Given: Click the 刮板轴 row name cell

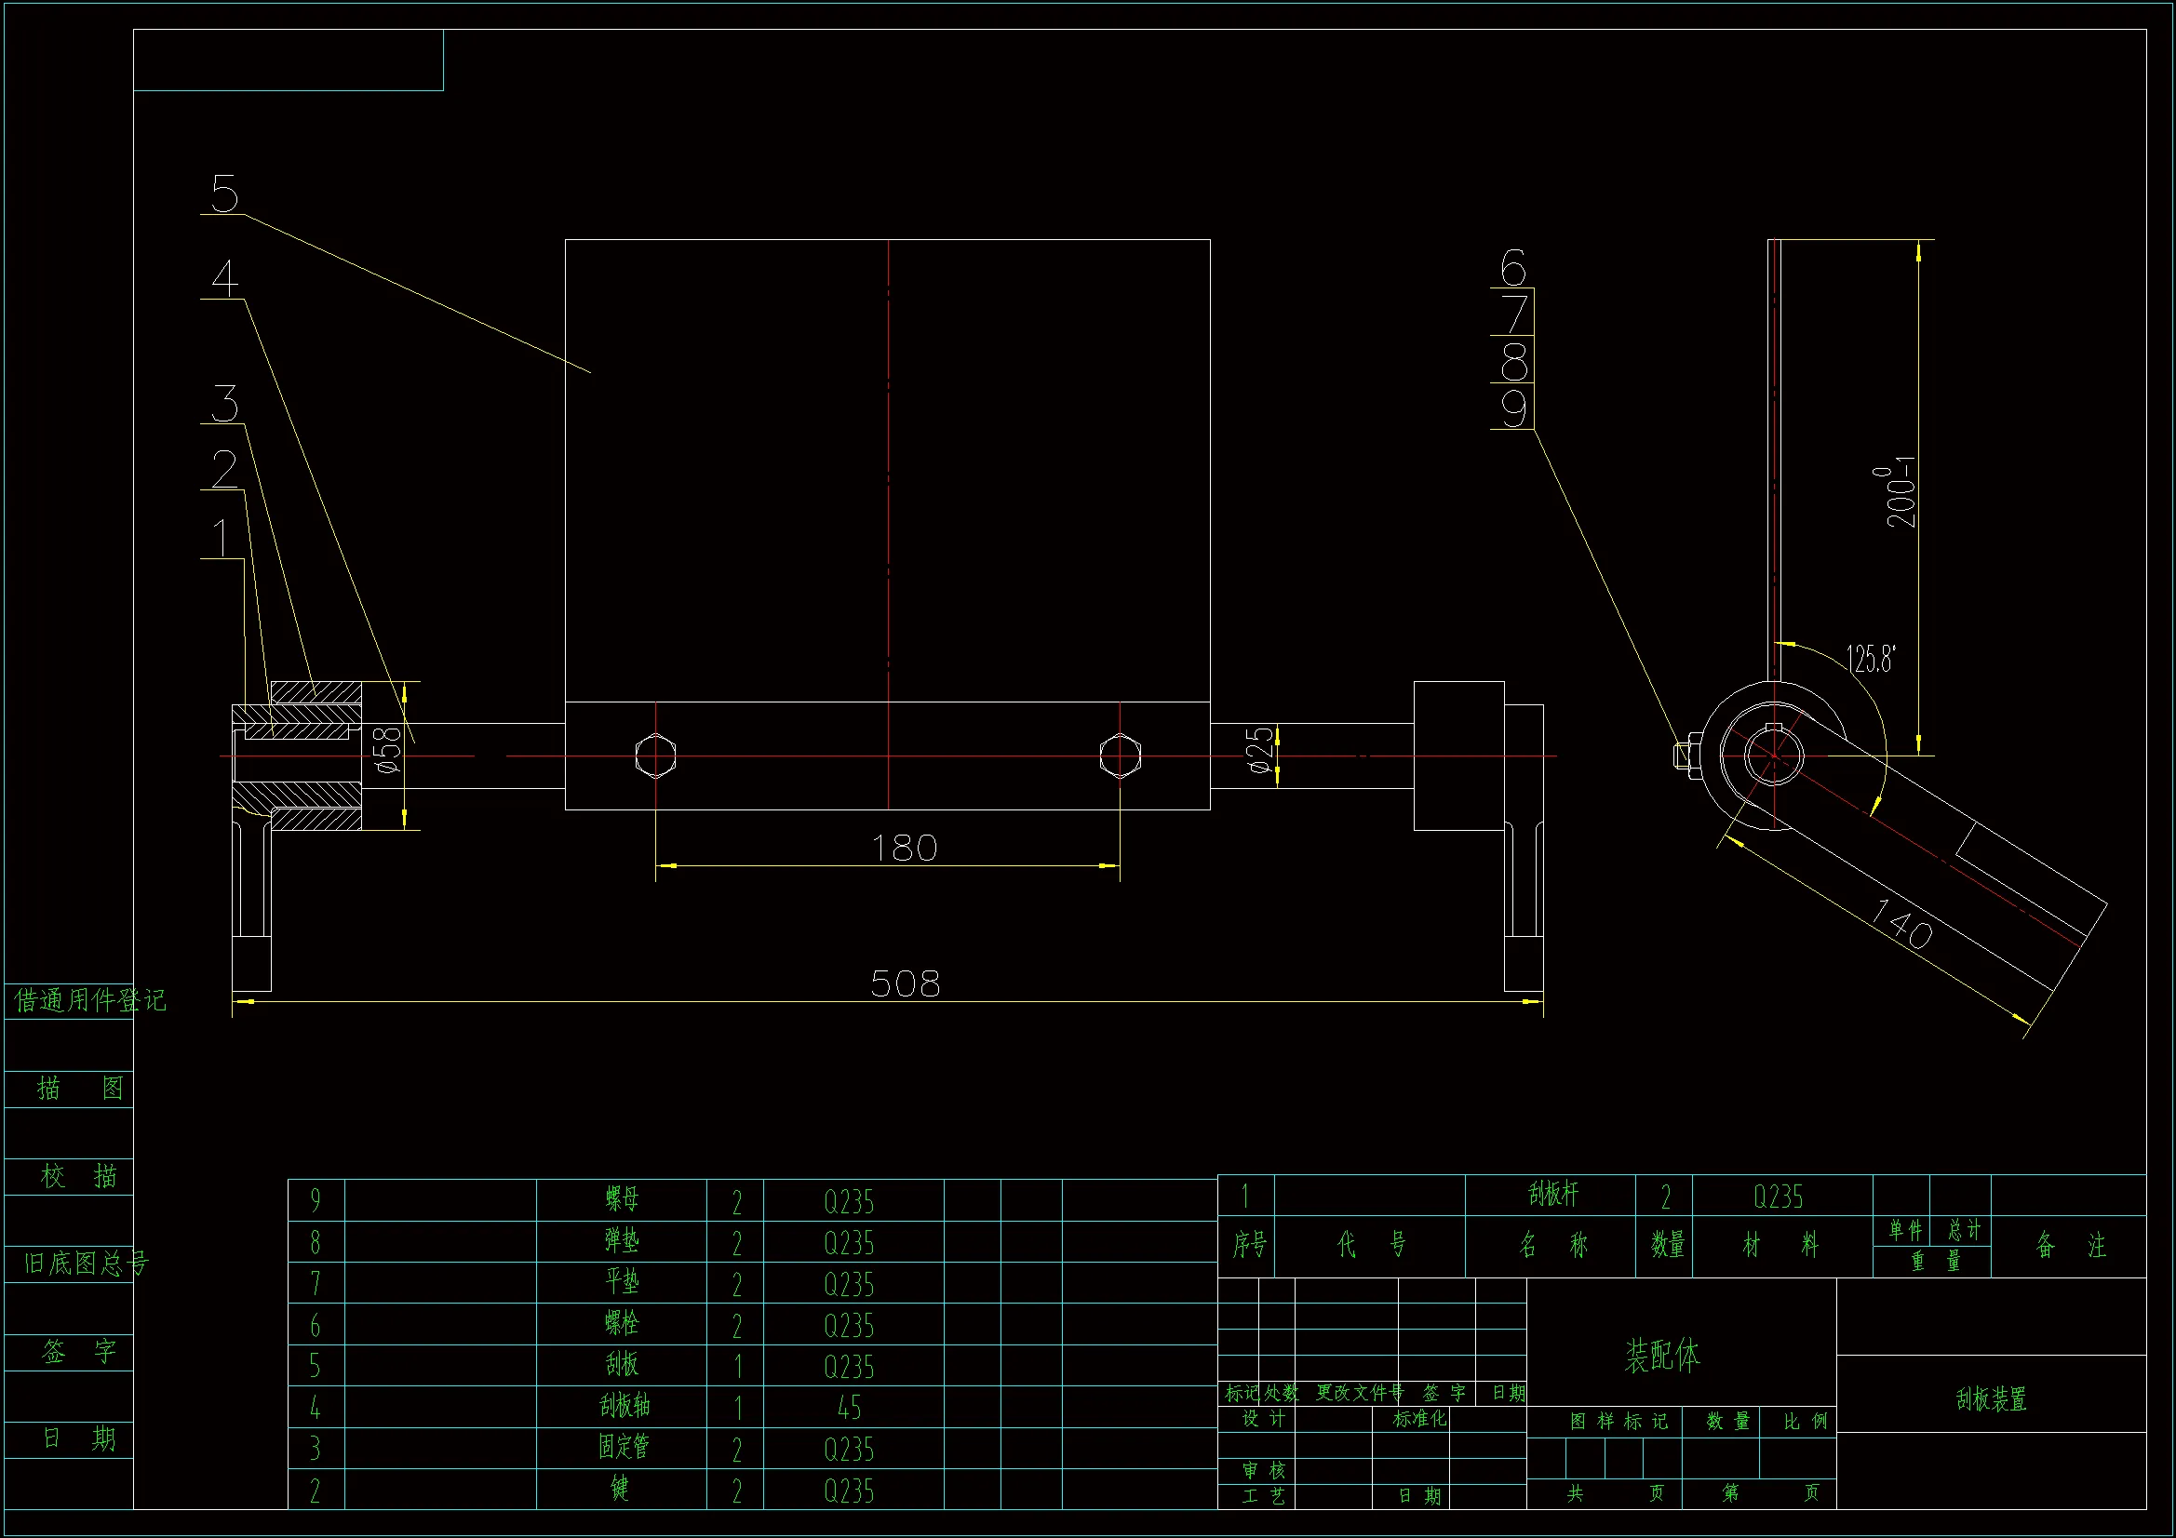Looking at the screenshot, I should [624, 1405].
